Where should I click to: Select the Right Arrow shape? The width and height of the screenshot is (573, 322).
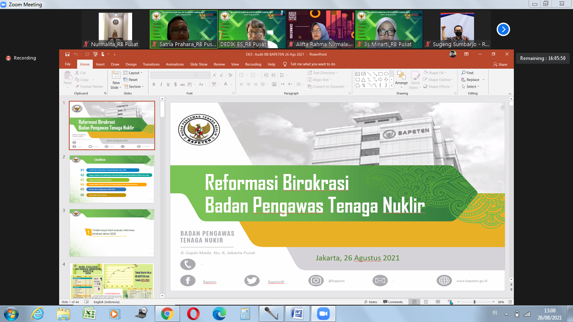[x=380, y=79]
